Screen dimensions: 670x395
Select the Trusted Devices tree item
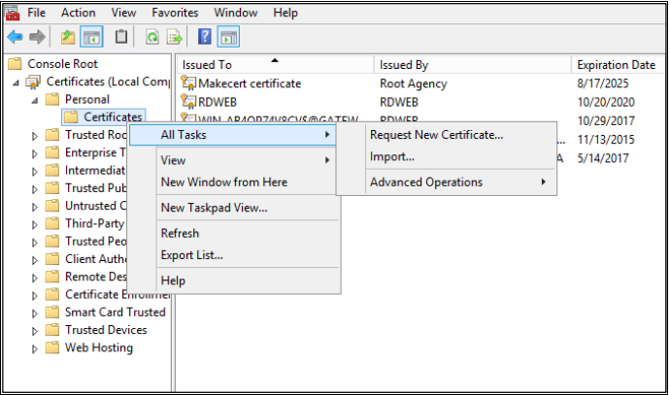click(x=106, y=330)
